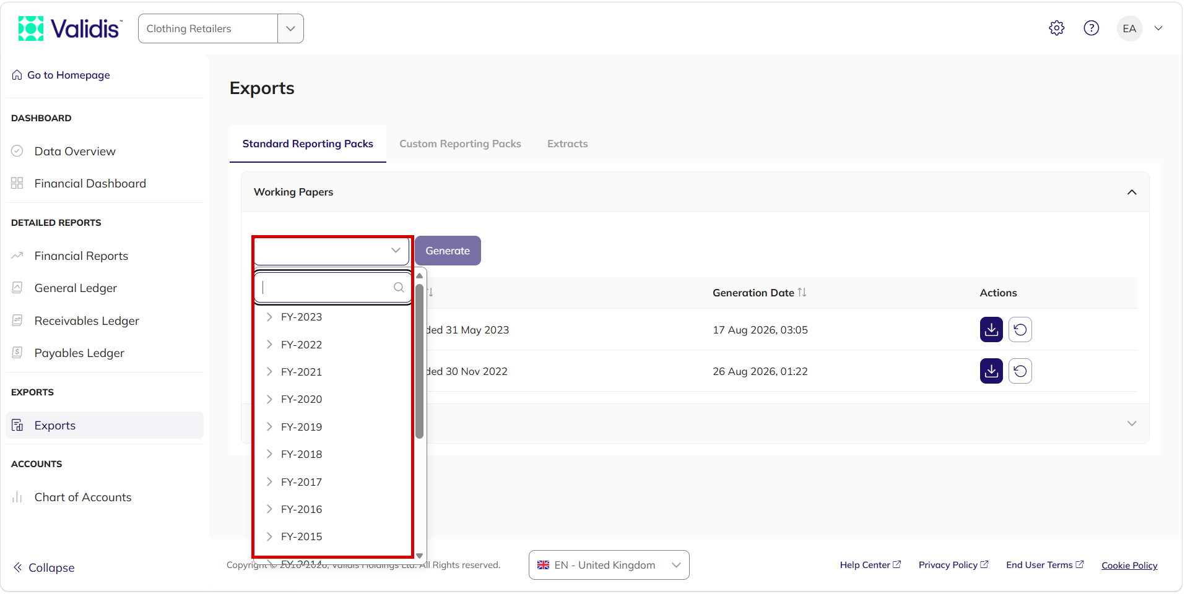Download the 30 Nov 2022 working paper
The image size is (1185, 594).
(x=991, y=371)
